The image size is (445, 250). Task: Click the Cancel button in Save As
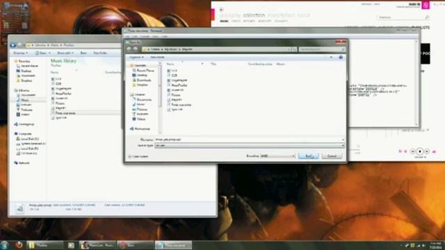coord(332,156)
